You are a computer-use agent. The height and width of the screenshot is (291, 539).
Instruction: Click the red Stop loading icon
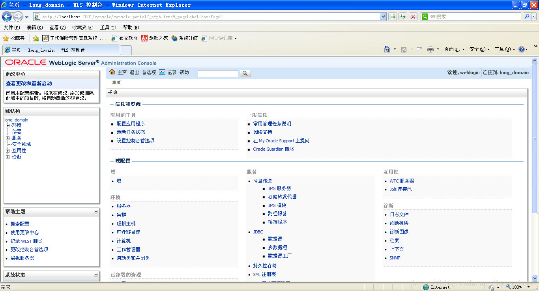tap(413, 17)
